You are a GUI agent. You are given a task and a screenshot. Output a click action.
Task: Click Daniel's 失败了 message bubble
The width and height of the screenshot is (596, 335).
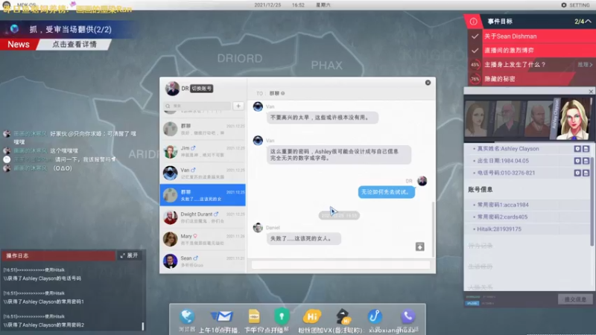click(303, 239)
